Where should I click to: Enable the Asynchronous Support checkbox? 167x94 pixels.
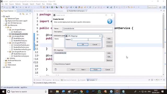[x=55, y=64]
